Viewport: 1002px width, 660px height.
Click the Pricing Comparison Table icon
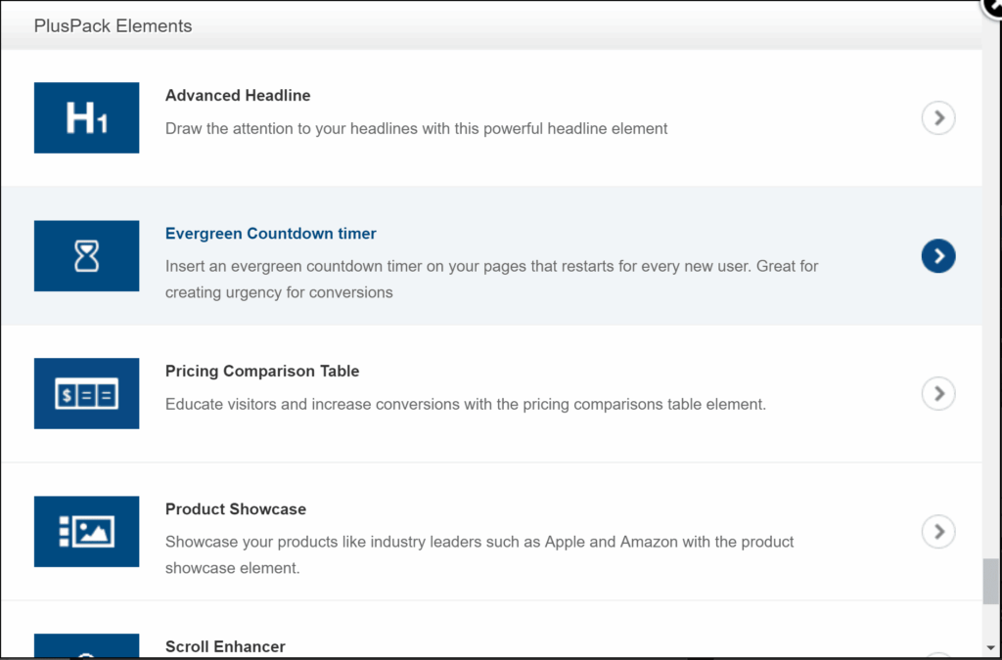click(x=86, y=393)
